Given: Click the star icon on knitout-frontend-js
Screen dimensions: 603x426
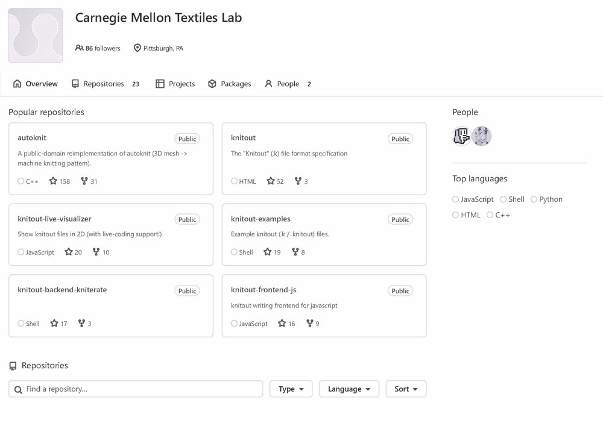Looking at the screenshot, I should 282,324.
